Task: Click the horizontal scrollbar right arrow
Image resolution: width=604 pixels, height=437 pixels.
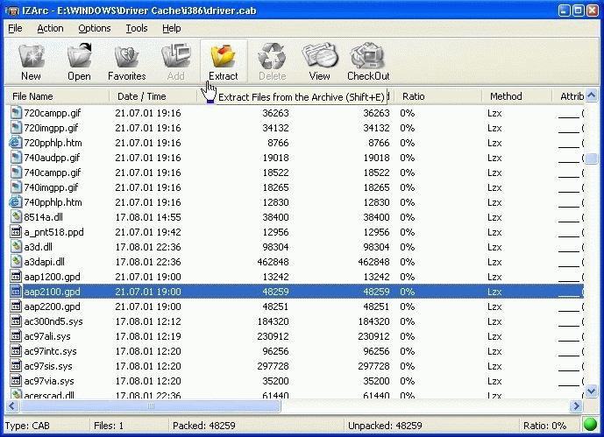Action: point(576,405)
